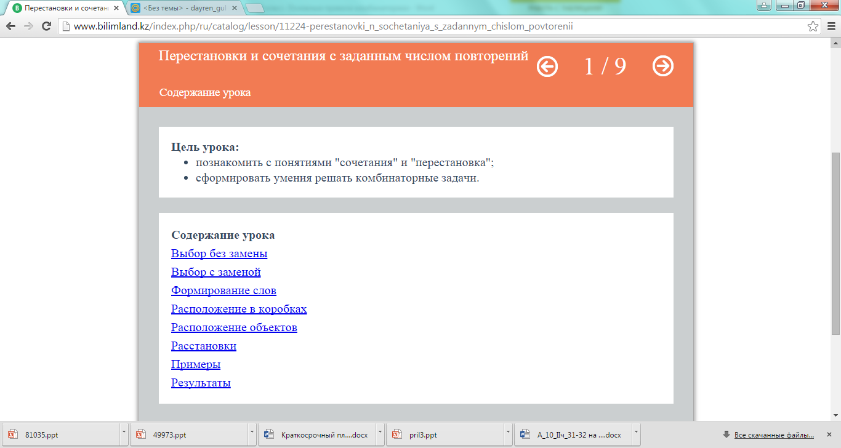Click the scrollbar up arrow
Image resolution: width=841 pixels, height=448 pixels.
click(835, 43)
